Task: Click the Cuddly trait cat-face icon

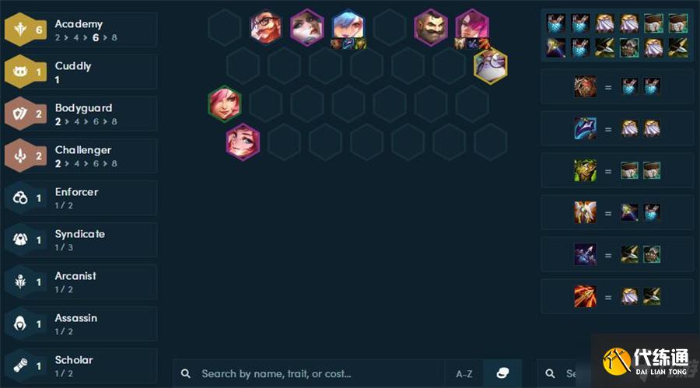Action: point(20,72)
